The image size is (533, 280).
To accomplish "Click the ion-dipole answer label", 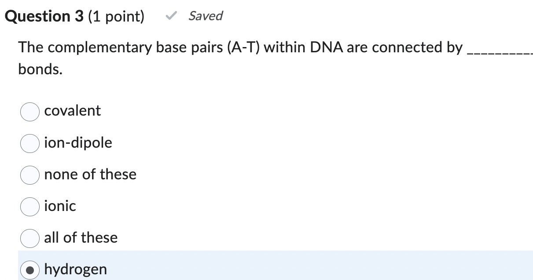I will coord(77,142).
